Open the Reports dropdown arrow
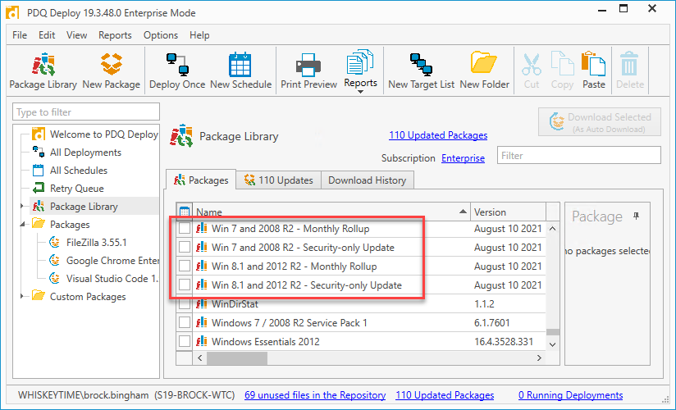676x410 pixels. 360,91
